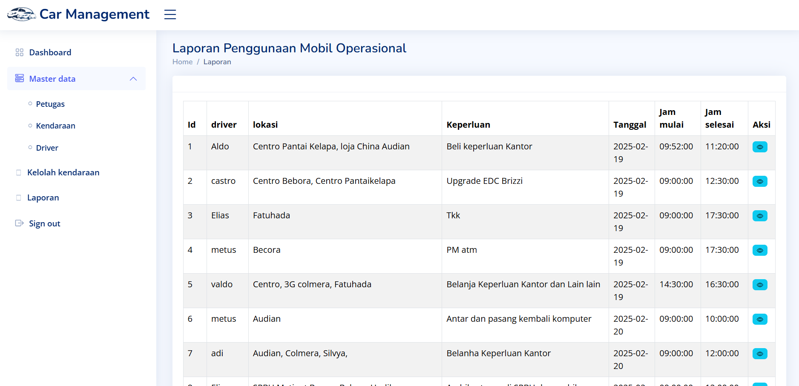Click the driver name 'castro'
The image size is (799, 386).
tap(223, 181)
